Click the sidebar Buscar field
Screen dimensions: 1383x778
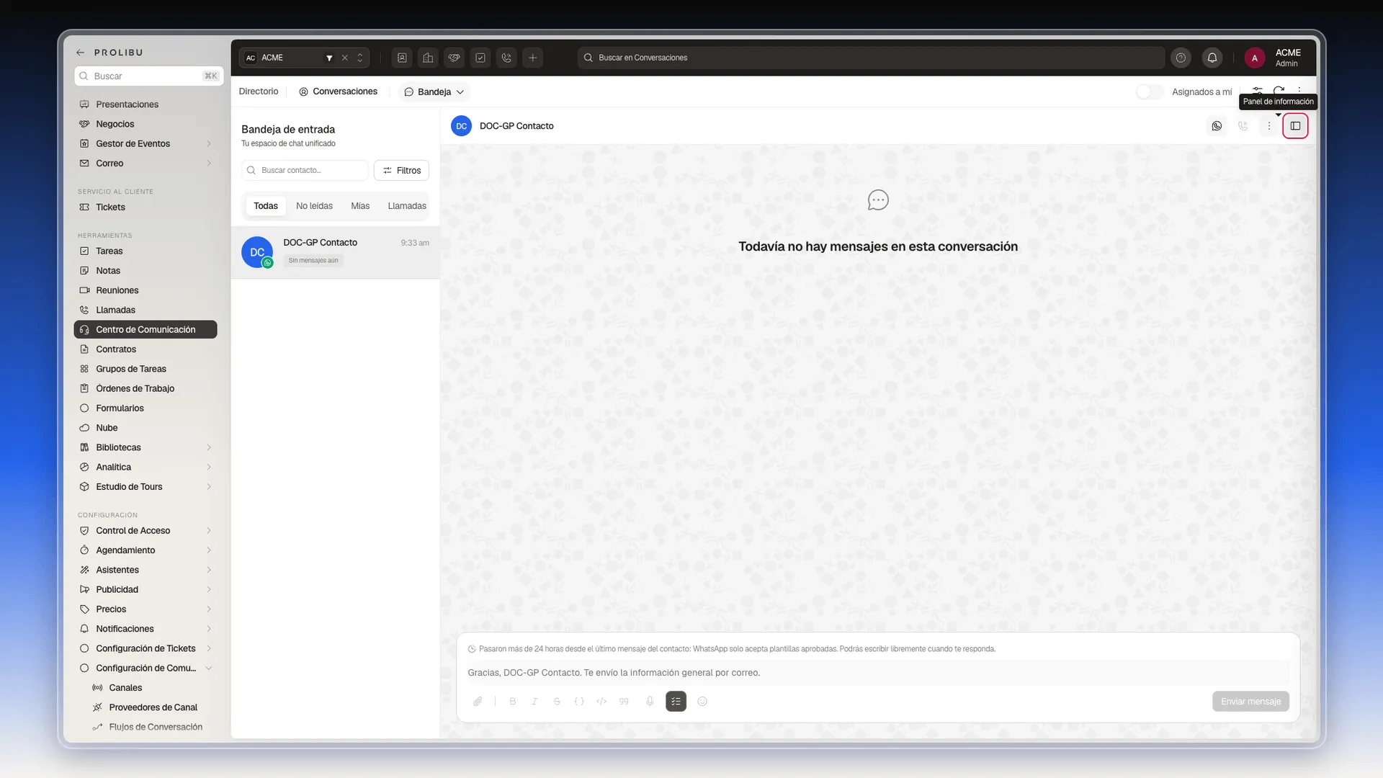148,76
